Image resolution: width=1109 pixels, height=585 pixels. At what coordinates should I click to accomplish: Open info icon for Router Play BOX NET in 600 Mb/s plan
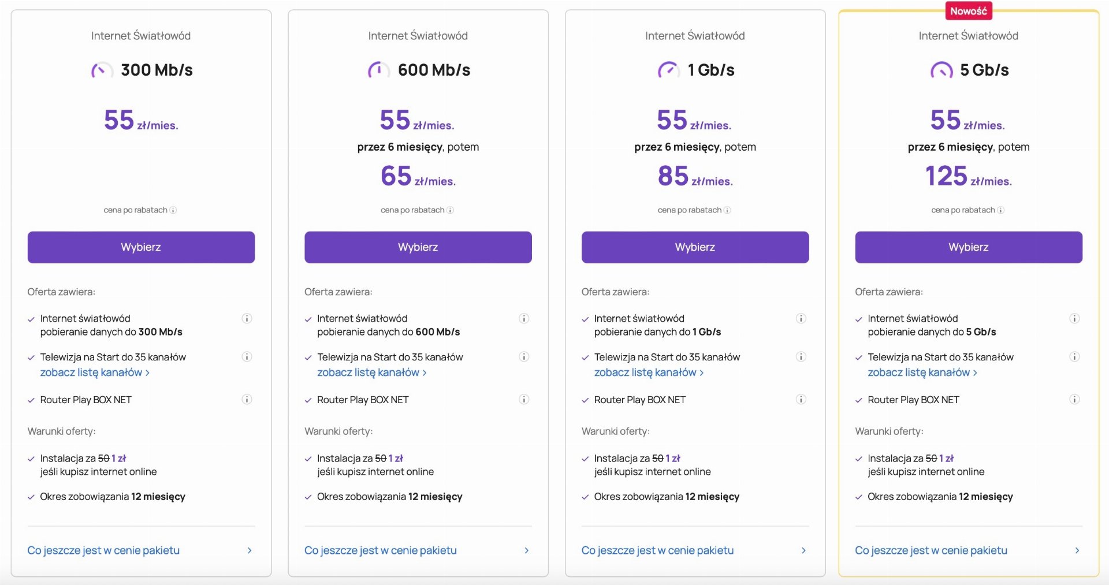click(524, 399)
